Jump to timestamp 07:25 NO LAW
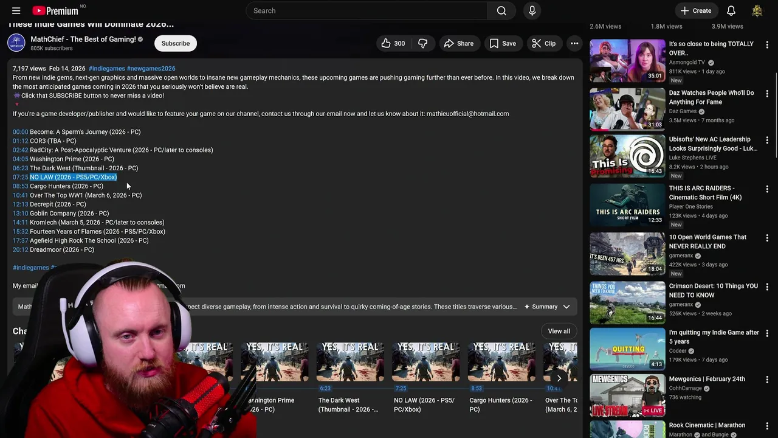Viewport: 778px width, 438px height. pos(20,177)
